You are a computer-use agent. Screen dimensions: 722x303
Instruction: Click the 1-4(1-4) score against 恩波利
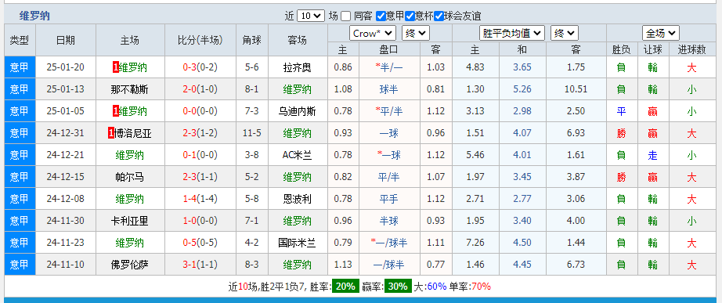tap(200, 199)
